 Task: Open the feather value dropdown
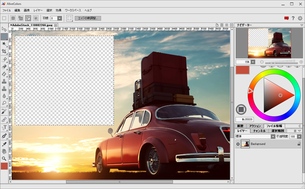click(x=60, y=18)
